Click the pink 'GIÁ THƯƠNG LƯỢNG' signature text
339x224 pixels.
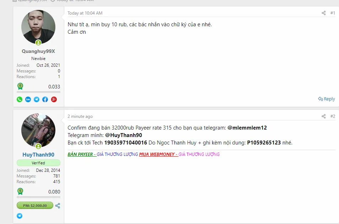(199, 154)
